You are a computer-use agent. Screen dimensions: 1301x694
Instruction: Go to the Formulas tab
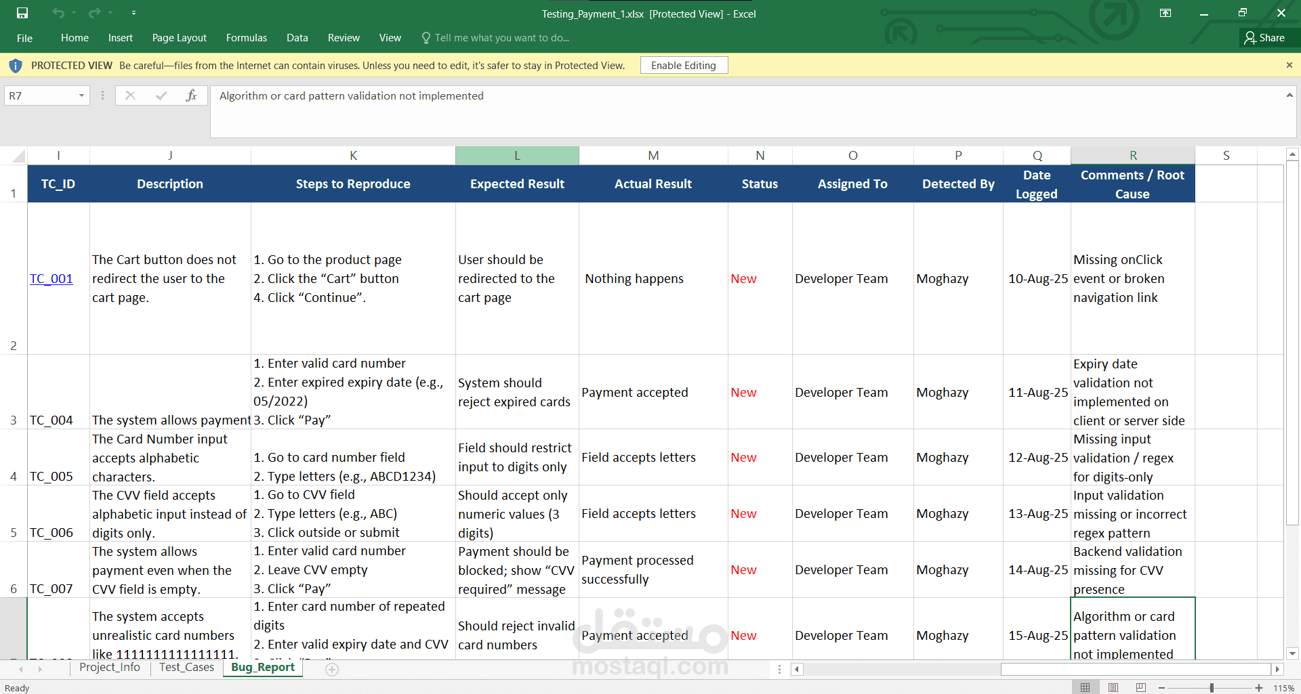[x=247, y=38]
